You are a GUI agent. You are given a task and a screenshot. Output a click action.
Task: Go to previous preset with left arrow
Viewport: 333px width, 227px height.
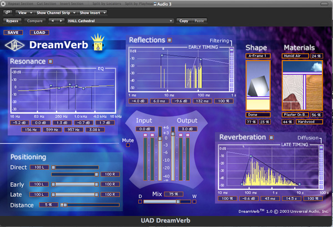[x=53, y=21]
